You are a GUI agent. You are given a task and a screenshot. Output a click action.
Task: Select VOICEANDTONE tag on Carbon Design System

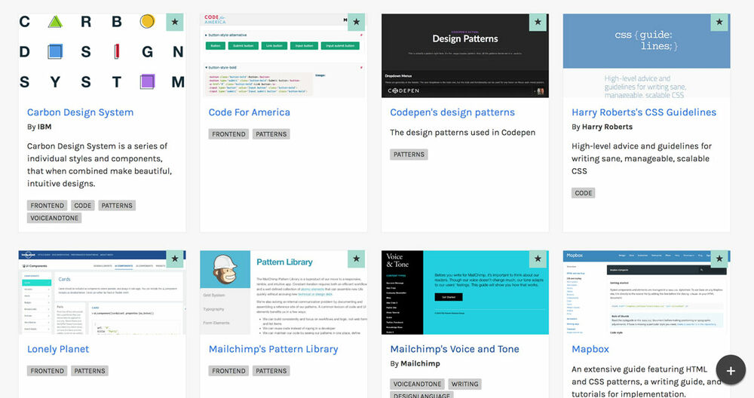[x=54, y=219]
